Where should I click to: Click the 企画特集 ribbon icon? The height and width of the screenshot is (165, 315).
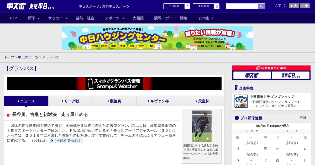pos(236,88)
